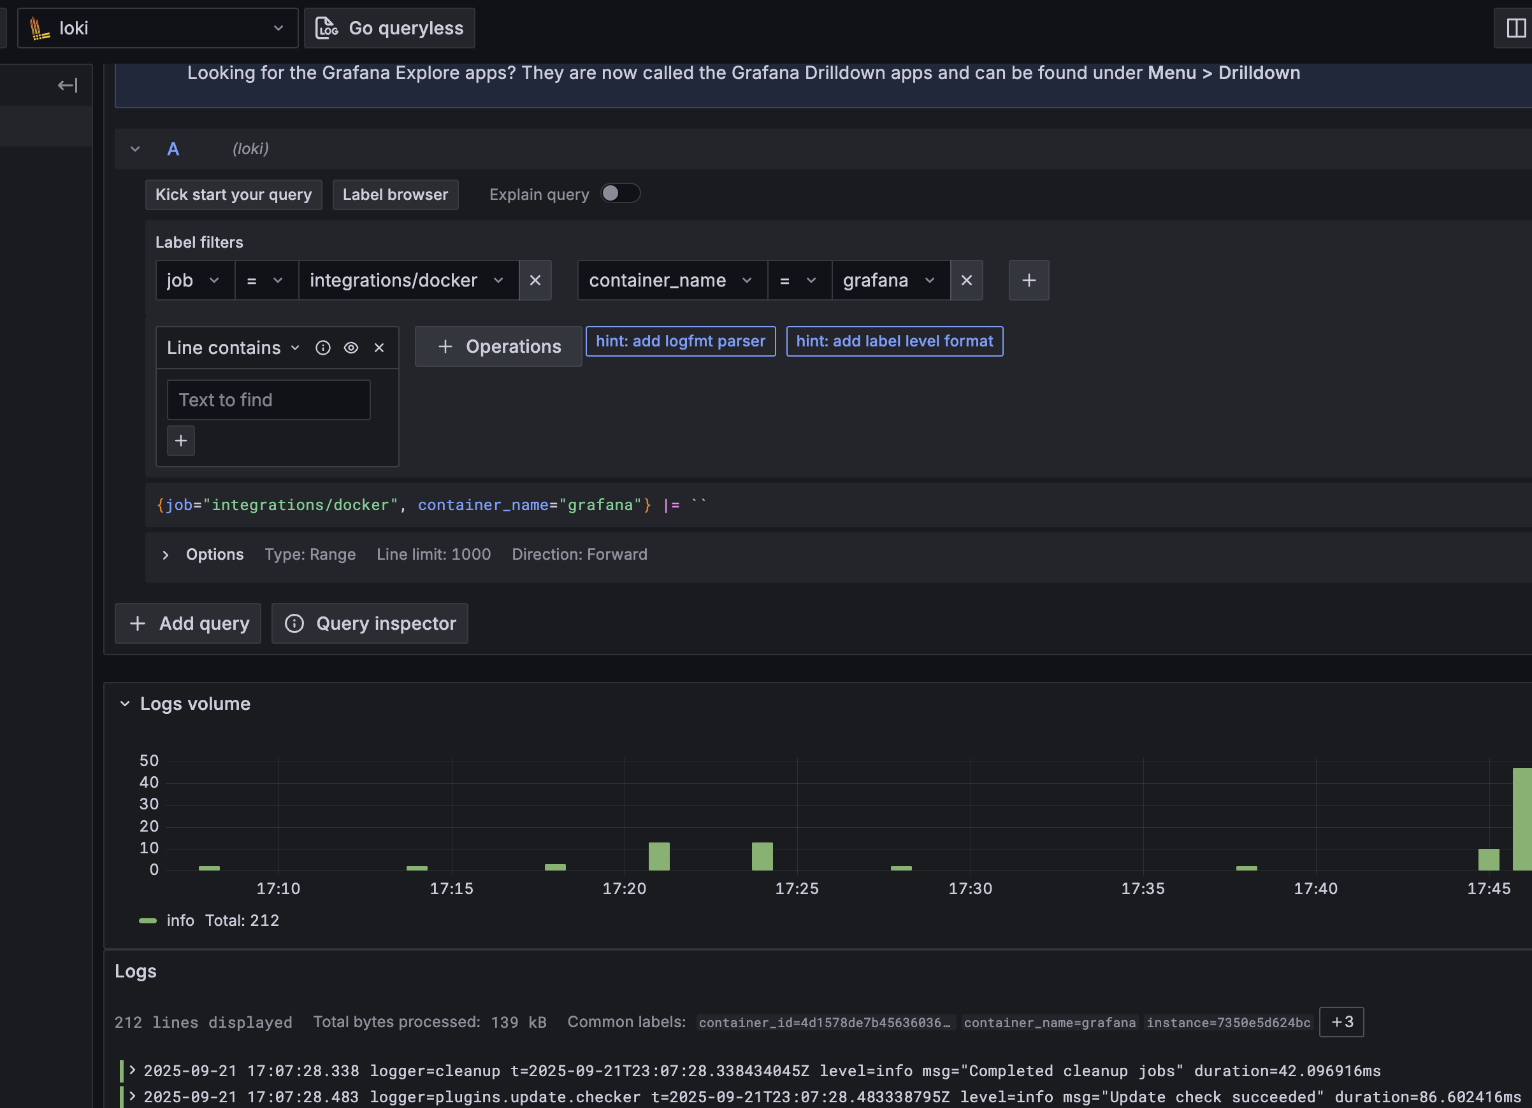Collapse the Logs volume panel

click(125, 704)
